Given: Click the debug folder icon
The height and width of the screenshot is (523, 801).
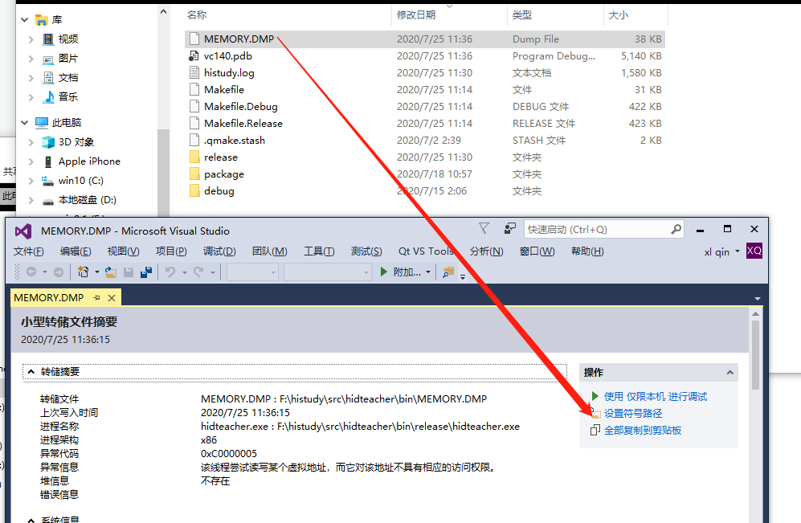Looking at the screenshot, I should tap(194, 190).
